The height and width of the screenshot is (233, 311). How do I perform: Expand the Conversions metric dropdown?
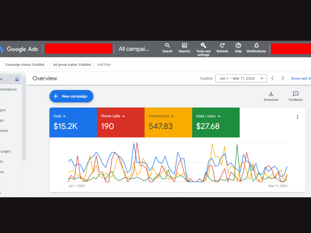(172, 116)
